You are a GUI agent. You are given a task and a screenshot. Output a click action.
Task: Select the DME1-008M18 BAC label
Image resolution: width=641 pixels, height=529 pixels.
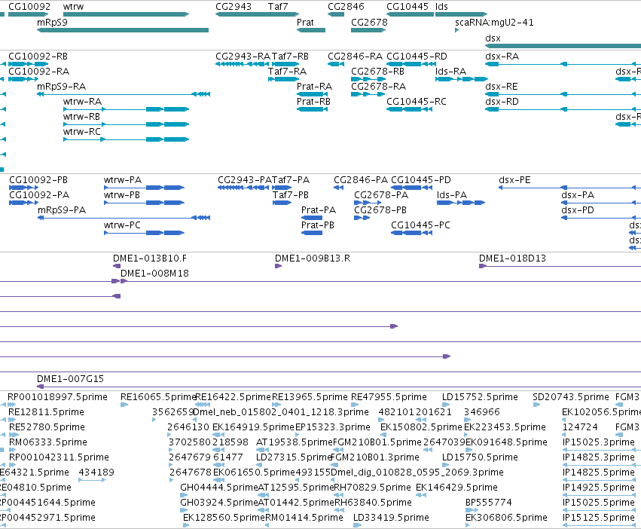[x=154, y=274]
